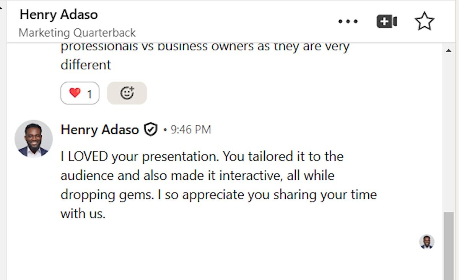459x280 pixels.
Task: Click Henry Adaso's profile photo beside message
Action: (34, 139)
